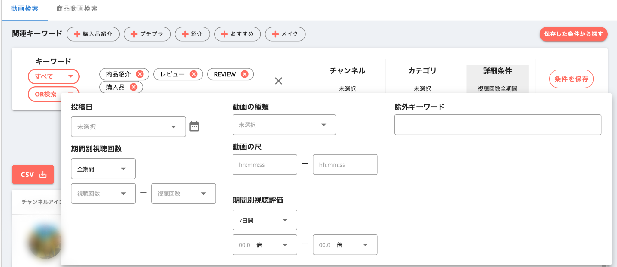Image resolution: width=617 pixels, height=267 pixels.
Task: Open the 7日間 rating period dropdown
Action: [x=265, y=220]
